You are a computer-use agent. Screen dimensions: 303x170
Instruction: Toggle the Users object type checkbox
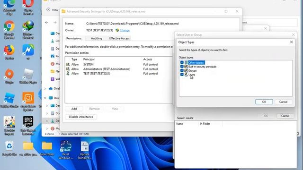tap(182, 75)
